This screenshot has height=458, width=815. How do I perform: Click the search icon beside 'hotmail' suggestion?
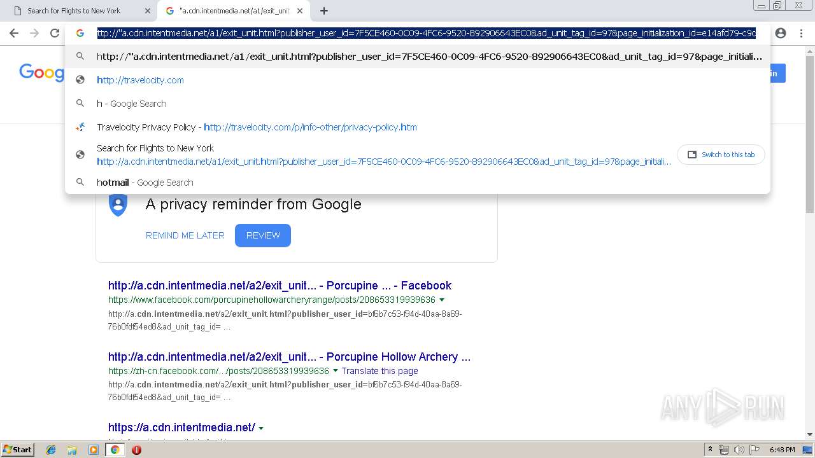pos(80,182)
